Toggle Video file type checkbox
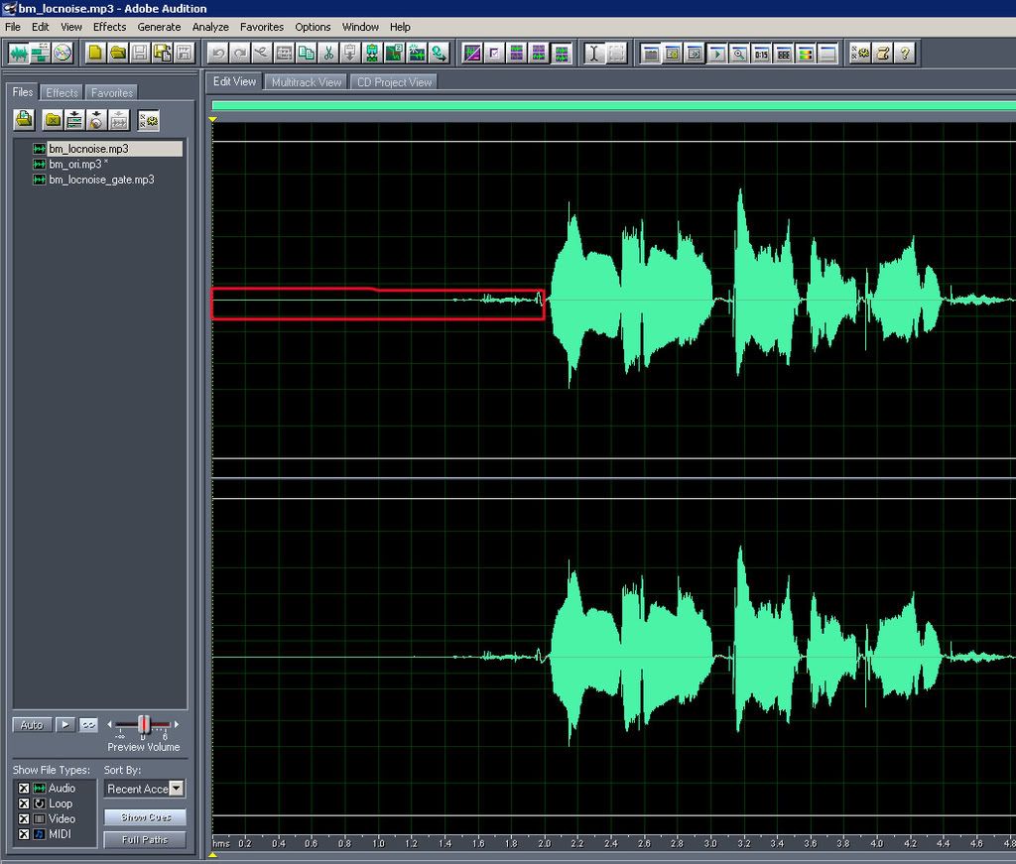Screen dimensions: 1016x864 tap(24, 818)
